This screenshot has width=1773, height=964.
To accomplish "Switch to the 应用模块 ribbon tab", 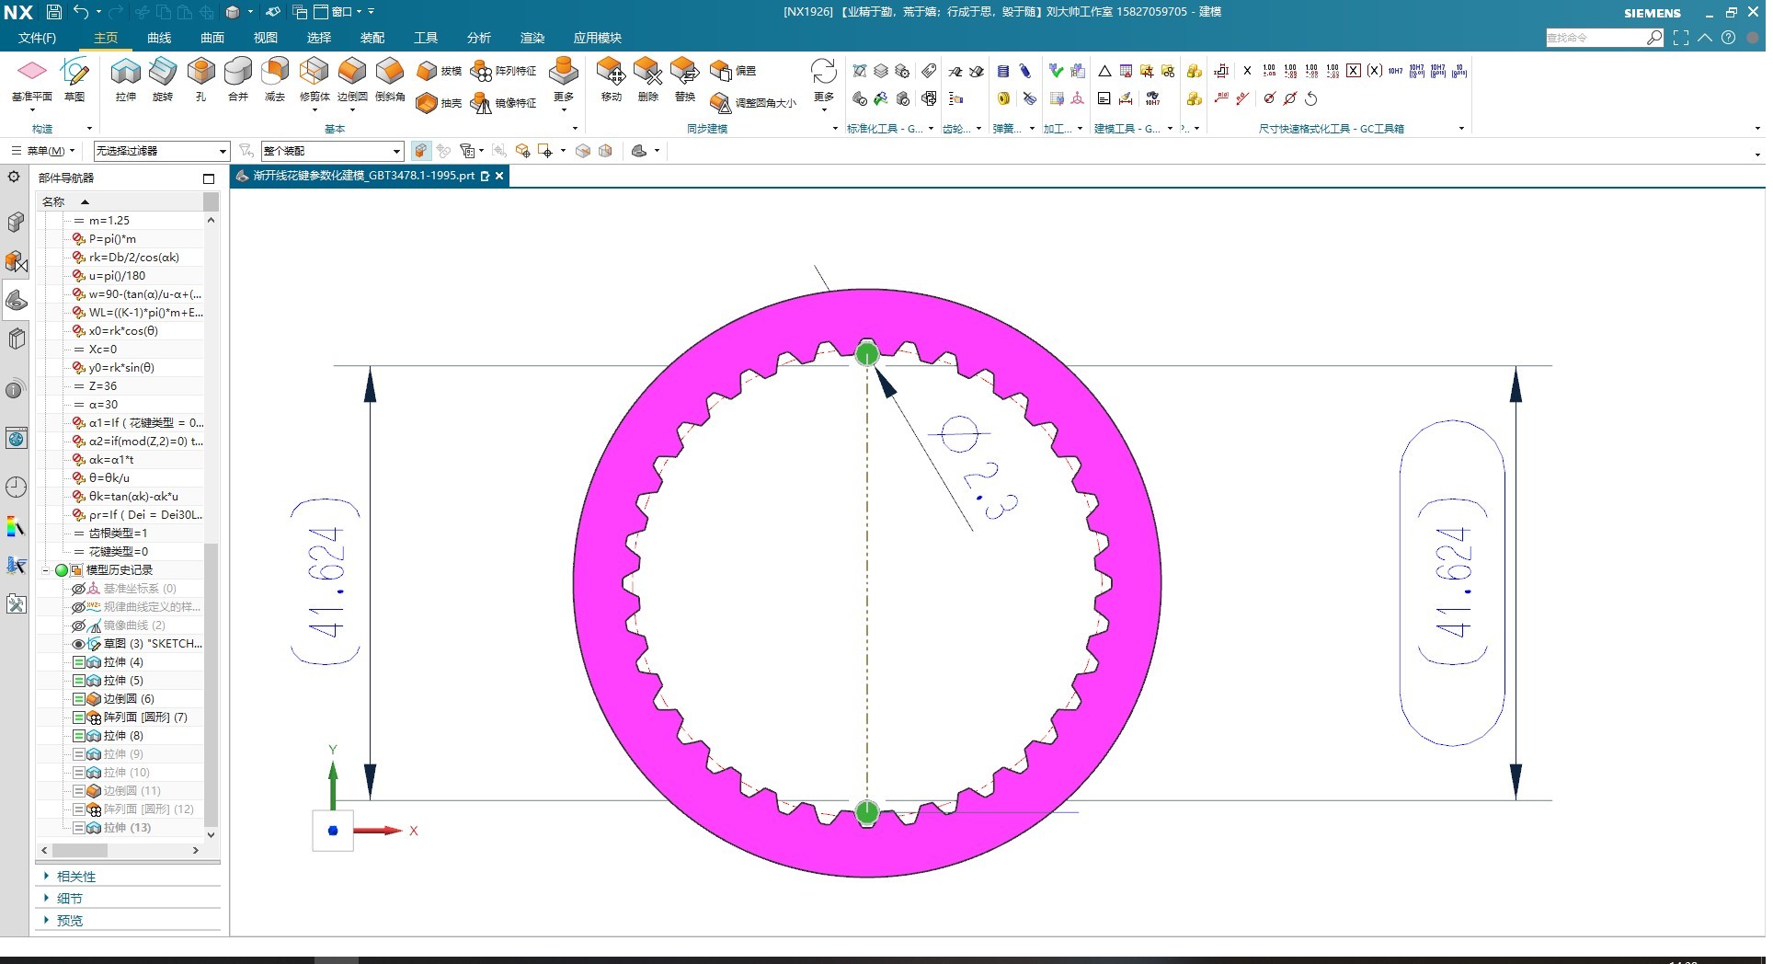I will [x=598, y=38].
